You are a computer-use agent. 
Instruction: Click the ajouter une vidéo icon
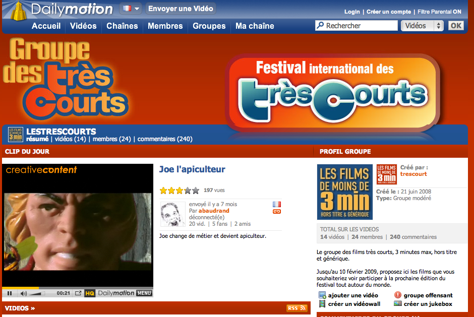click(x=322, y=295)
